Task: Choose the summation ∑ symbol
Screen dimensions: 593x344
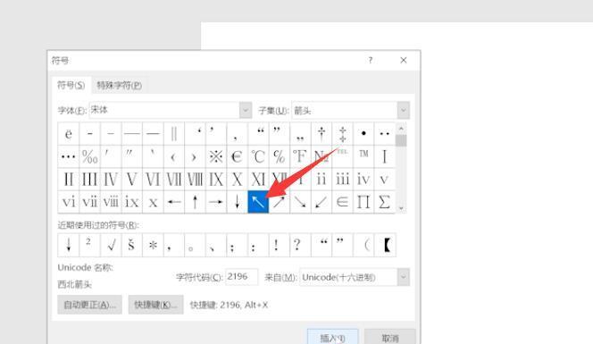Action: click(x=385, y=202)
